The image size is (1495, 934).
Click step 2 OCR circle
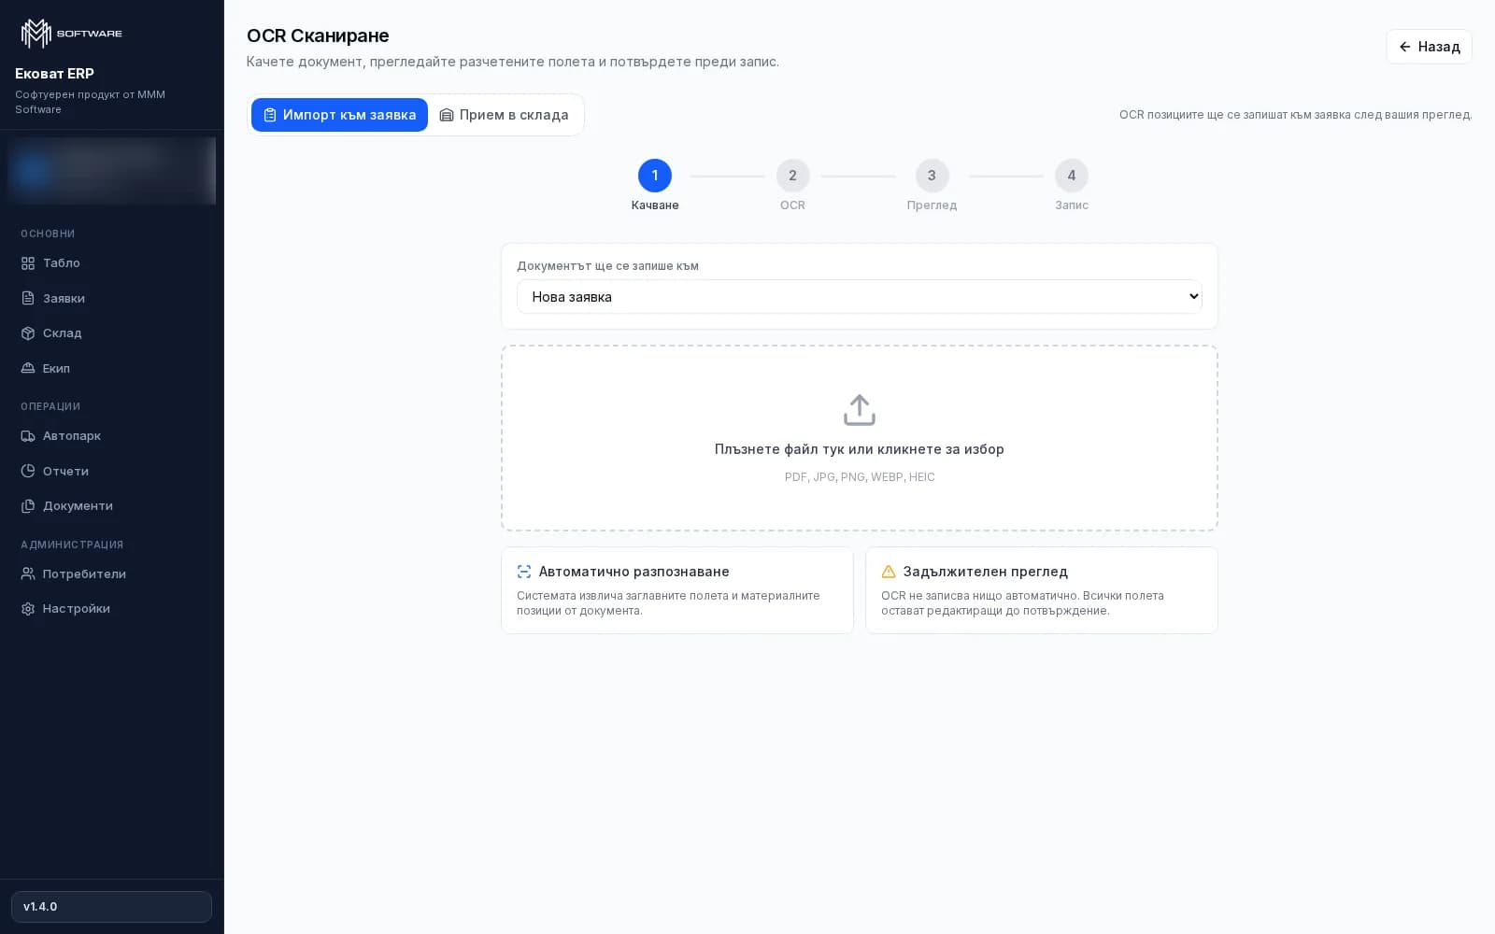tap(793, 176)
